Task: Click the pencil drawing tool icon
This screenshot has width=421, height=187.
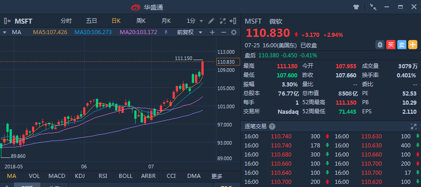Action: 211,21
